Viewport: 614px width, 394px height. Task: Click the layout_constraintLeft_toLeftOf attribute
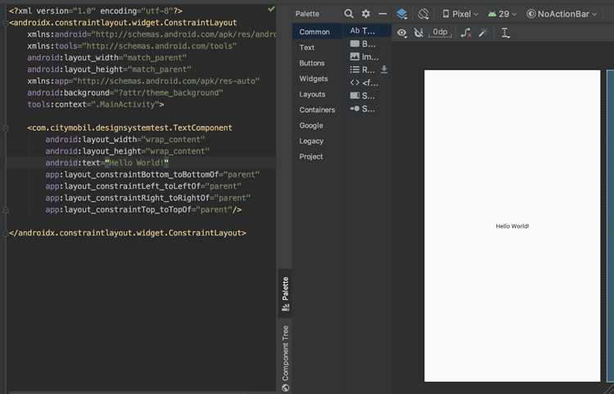[x=143, y=186]
